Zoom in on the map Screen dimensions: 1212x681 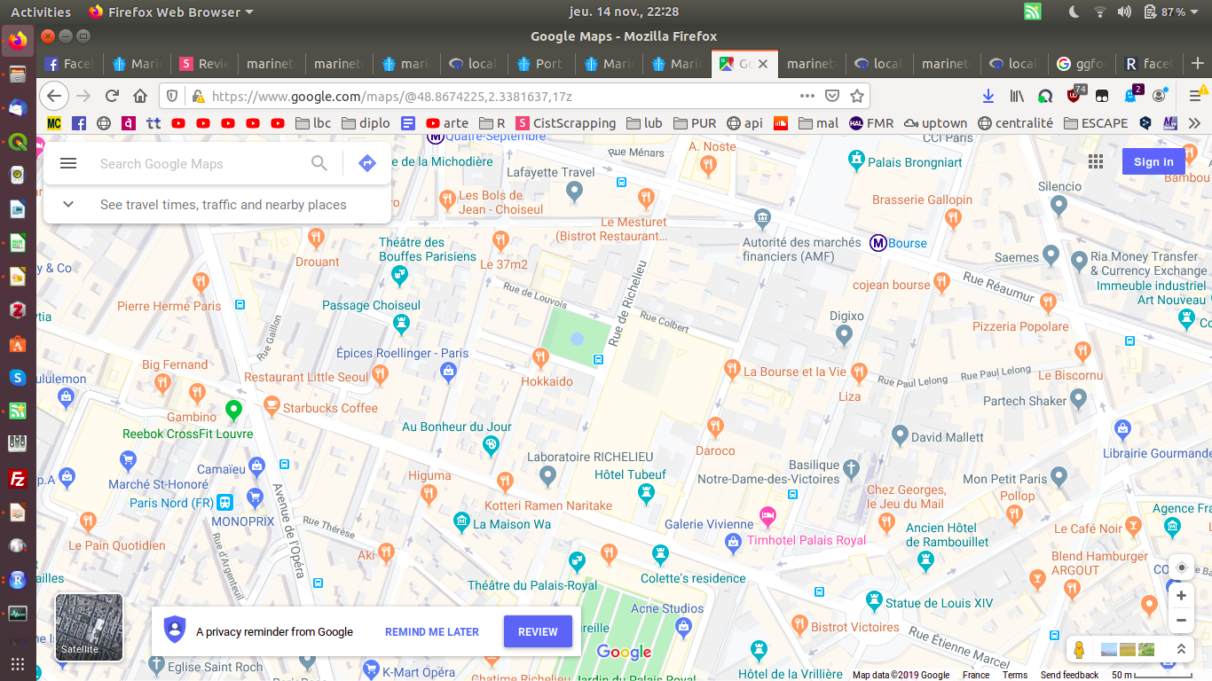[1181, 596]
